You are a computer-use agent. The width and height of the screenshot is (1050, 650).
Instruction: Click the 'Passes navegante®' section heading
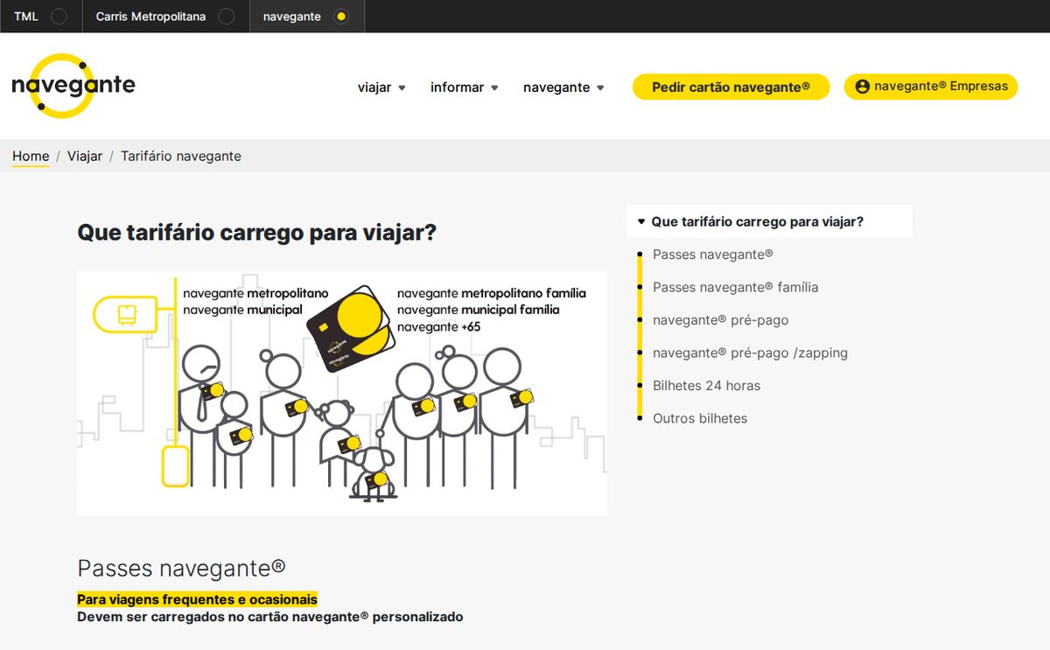[181, 568]
